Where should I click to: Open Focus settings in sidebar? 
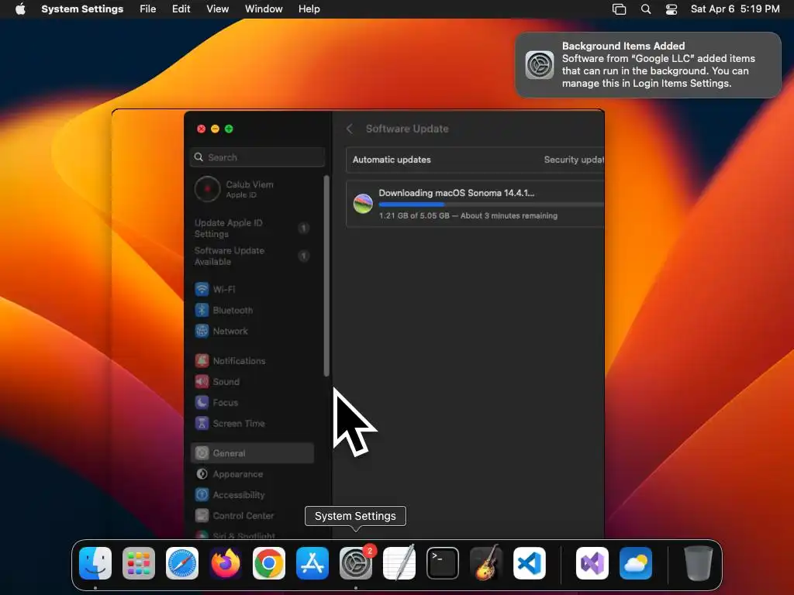(252, 402)
